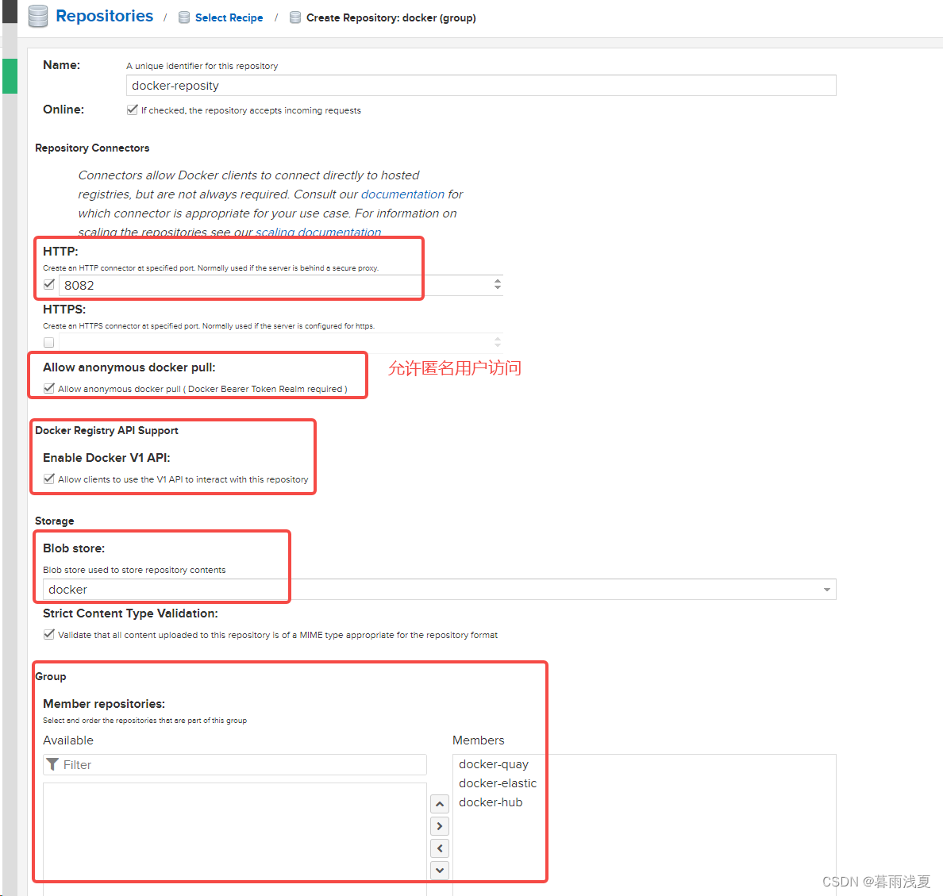Click the add-to-members right arrow button
Image resolution: width=943 pixels, height=896 pixels.
[x=440, y=826]
